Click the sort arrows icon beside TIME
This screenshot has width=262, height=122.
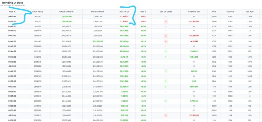pyautogui.click(x=15, y=12)
